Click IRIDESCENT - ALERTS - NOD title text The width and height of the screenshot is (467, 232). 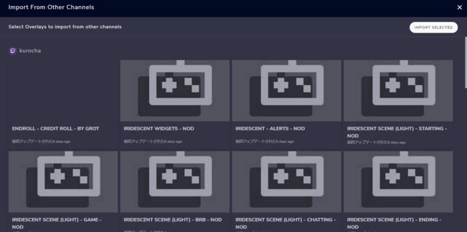270,129
